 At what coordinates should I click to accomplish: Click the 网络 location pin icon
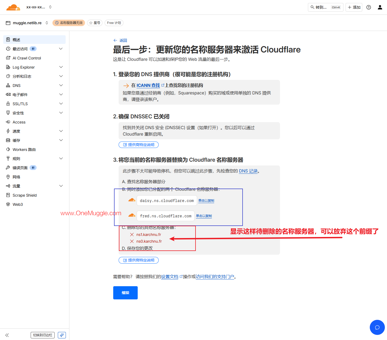(x=8, y=177)
